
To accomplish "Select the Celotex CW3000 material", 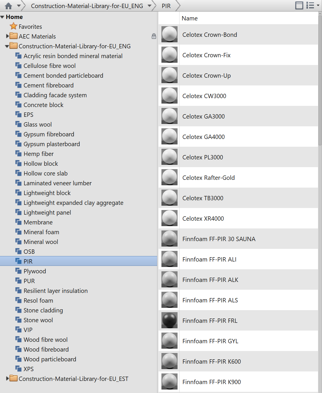I will 238,96.
